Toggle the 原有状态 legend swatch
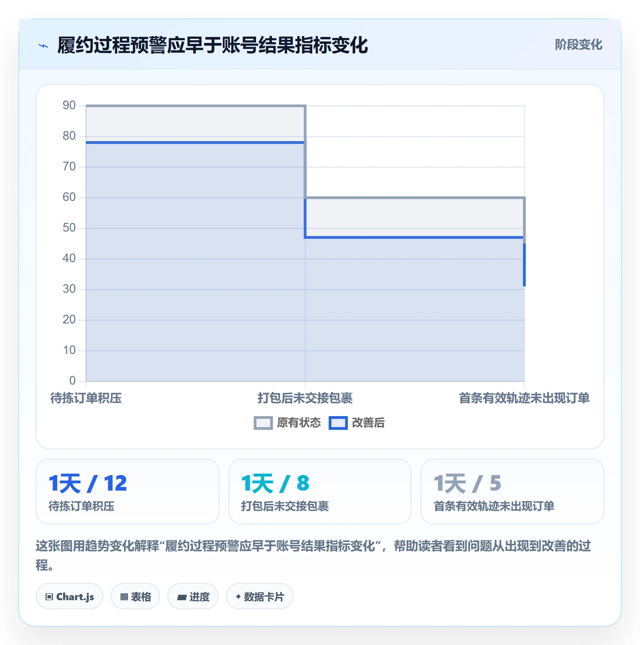The width and height of the screenshot is (640, 645). [x=263, y=423]
